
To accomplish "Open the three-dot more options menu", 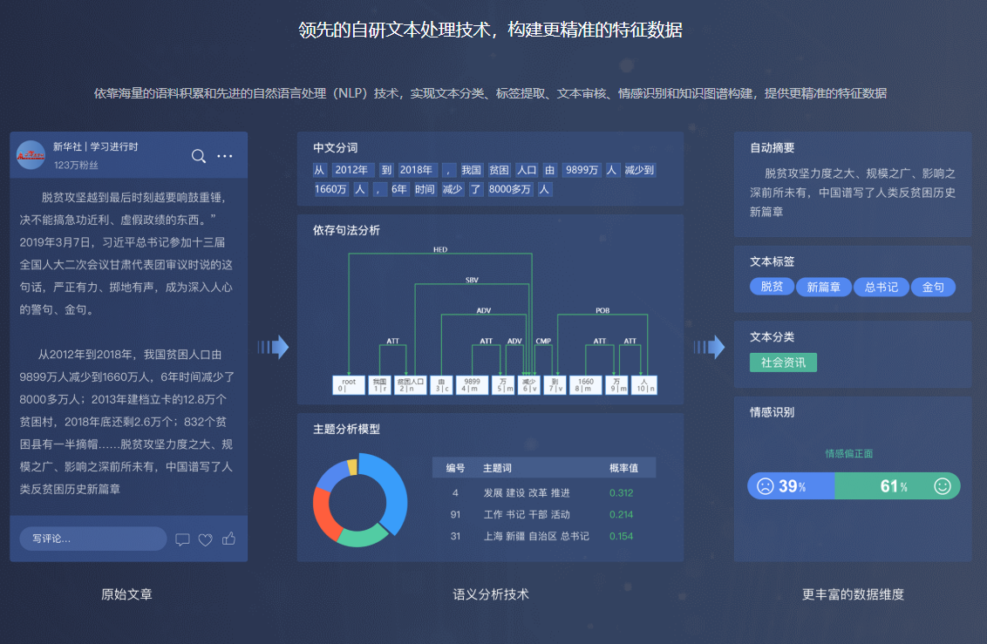I will [225, 156].
